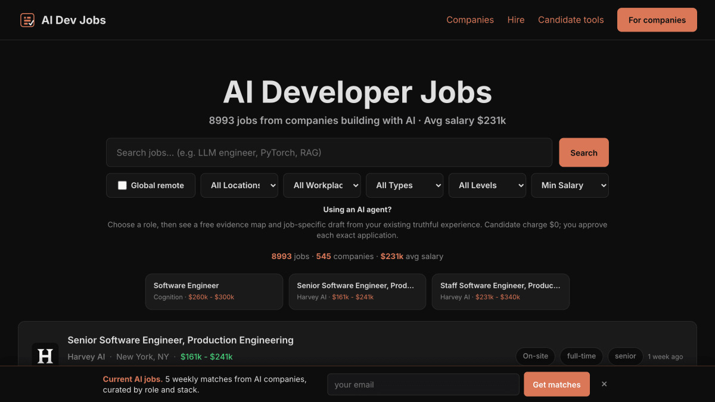Dismiss the email matches banner
Image resolution: width=715 pixels, height=402 pixels.
point(604,384)
